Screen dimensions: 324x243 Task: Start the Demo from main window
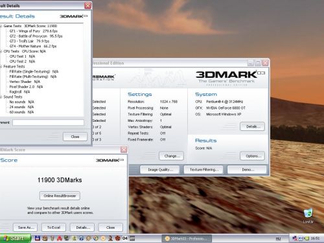247,170
